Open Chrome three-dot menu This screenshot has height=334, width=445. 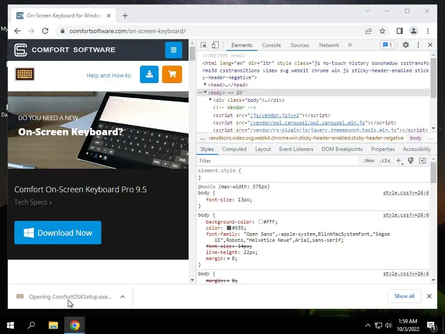(428, 31)
